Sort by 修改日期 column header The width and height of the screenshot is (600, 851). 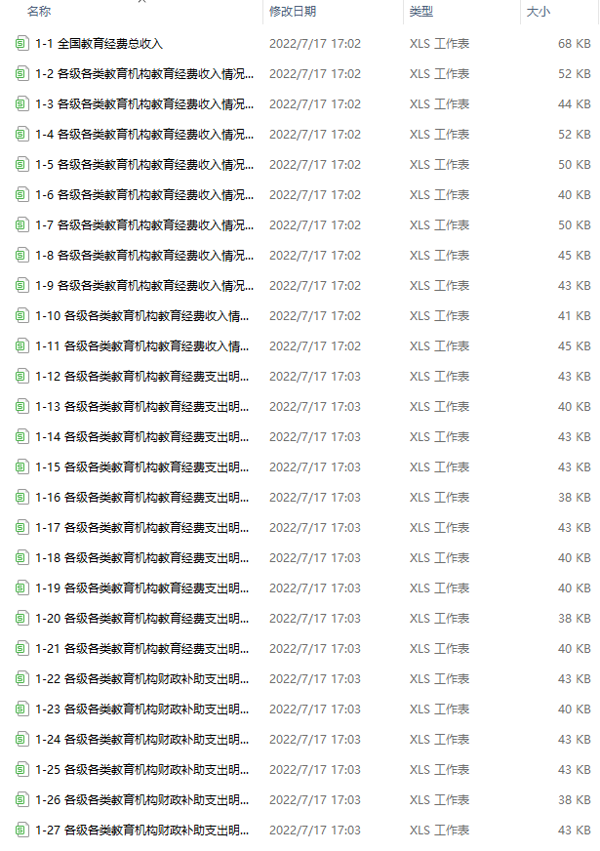(293, 12)
